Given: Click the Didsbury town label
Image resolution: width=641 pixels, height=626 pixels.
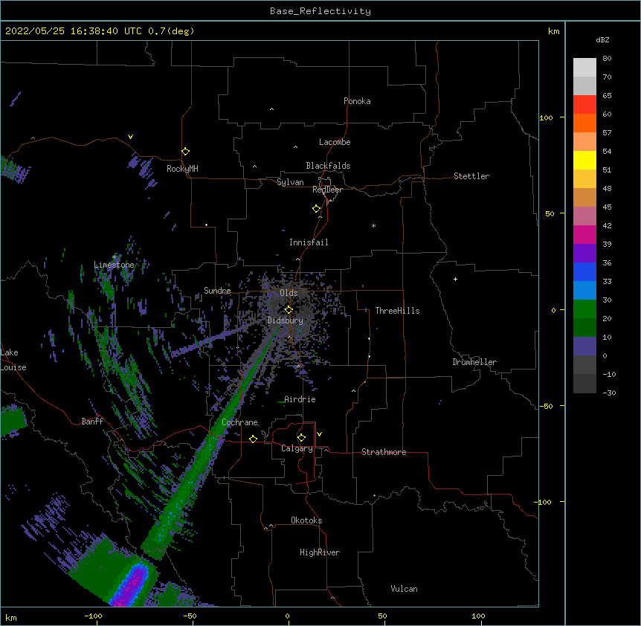Looking at the screenshot, I should [285, 320].
